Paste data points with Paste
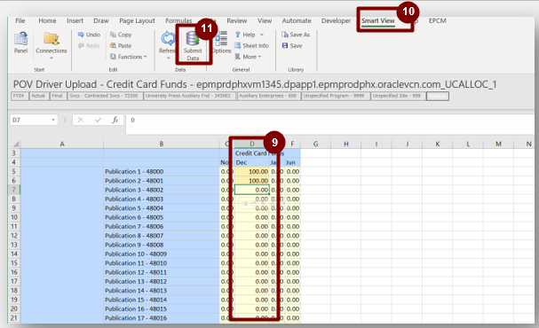 pos(121,45)
